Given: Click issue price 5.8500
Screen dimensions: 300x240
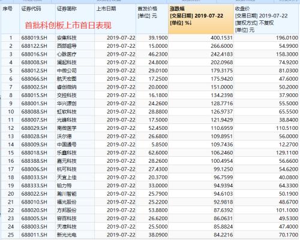Looking at the screenshot, I should coord(160,144).
